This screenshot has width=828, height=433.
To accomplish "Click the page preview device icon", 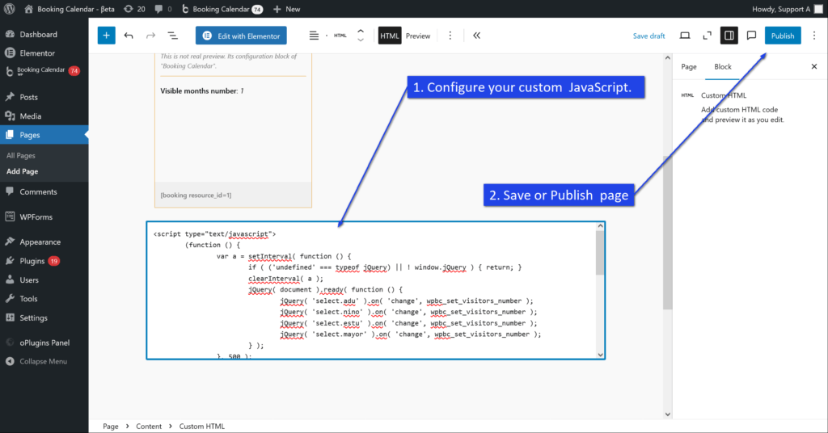I will [684, 36].
